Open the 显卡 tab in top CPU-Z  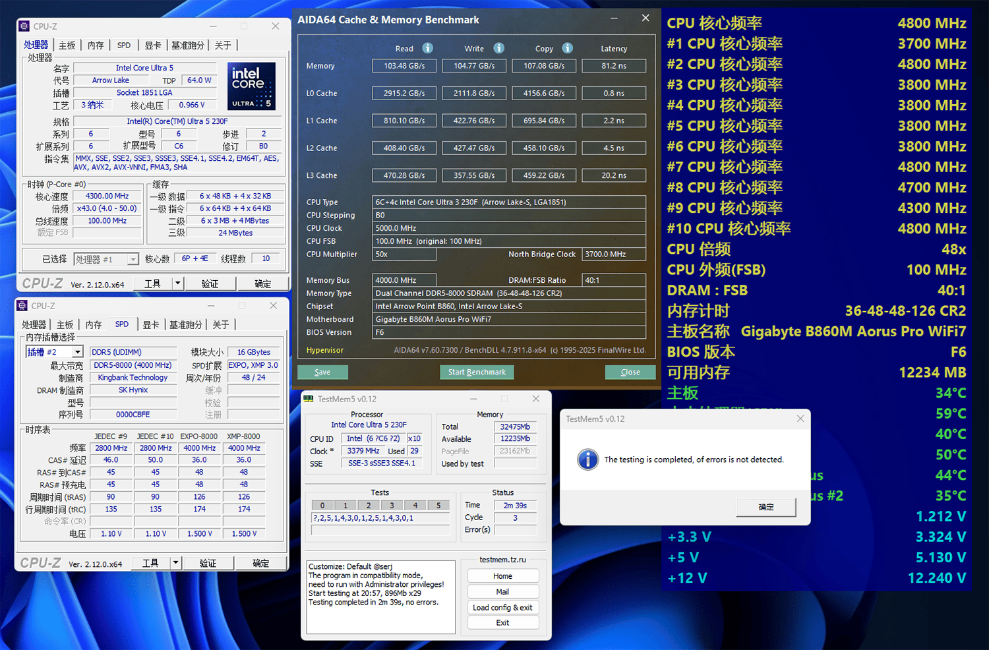tap(153, 45)
